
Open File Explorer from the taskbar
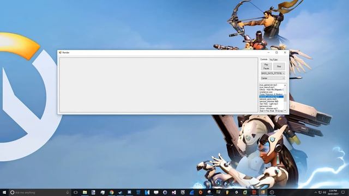(85, 192)
